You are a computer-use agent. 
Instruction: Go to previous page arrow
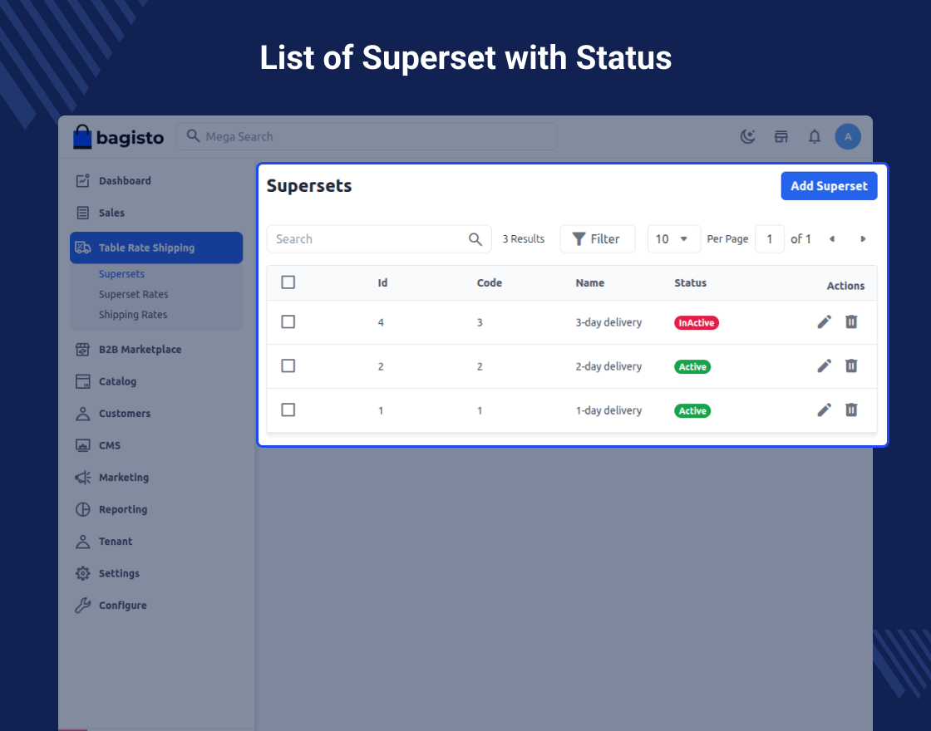[832, 239]
